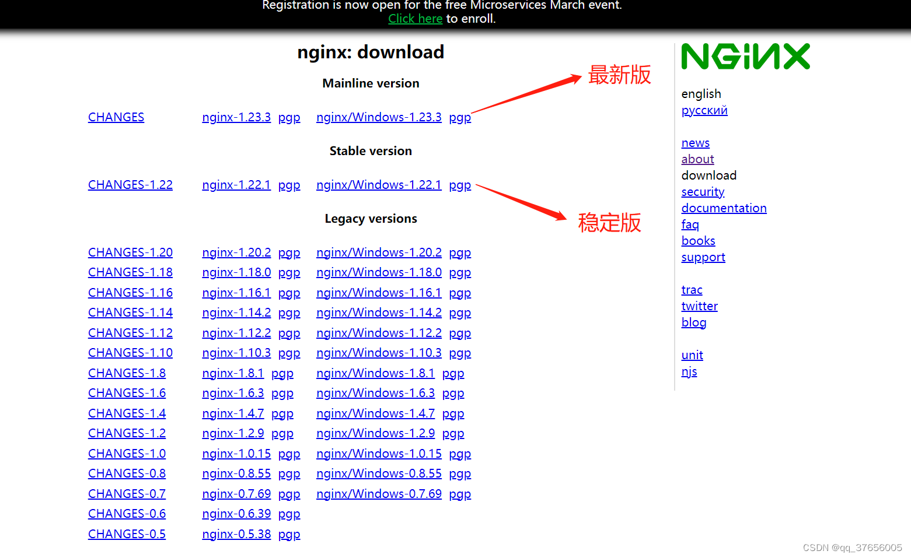Download nginx-1.14.2

pyautogui.click(x=236, y=313)
